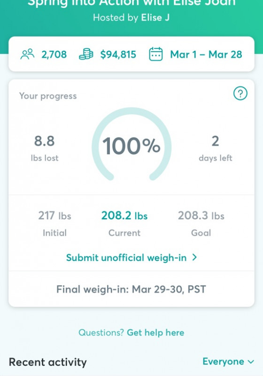263x376 pixels.
Task: Tap the Final weigh-in Mar 29-30 row
Action: (x=131, y=289)
